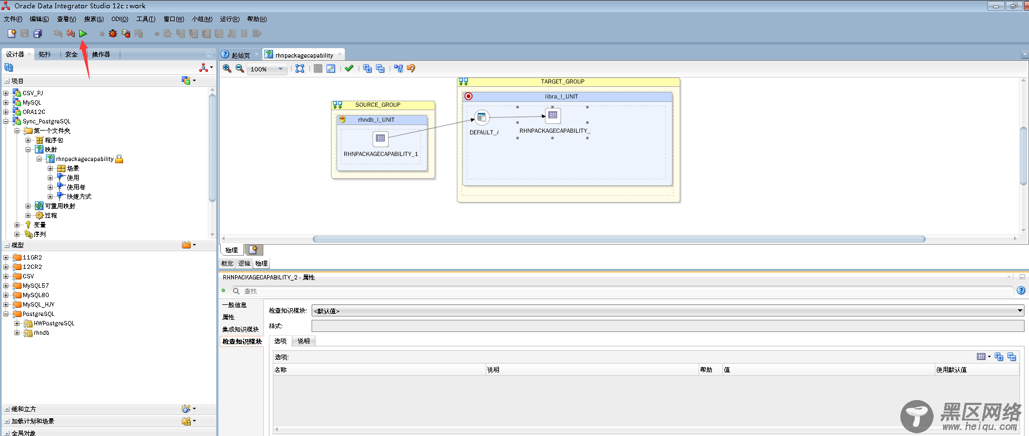The width and height of the screenshot is (1029, 436).
Task: Validate the mapping with green checkmark
Action: point(349,69)
